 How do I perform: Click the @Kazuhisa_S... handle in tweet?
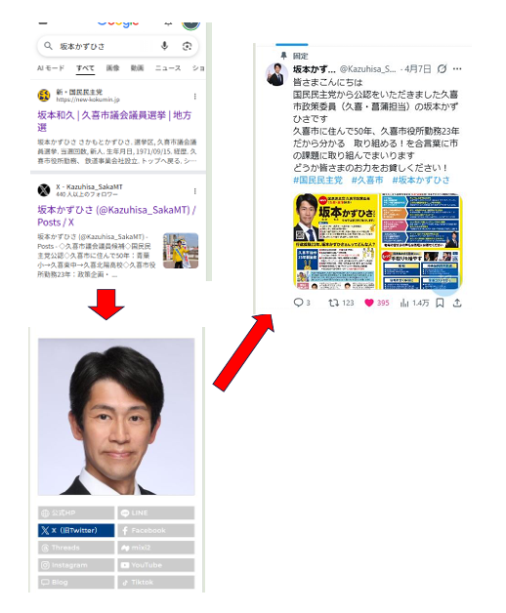click(367, 69)
